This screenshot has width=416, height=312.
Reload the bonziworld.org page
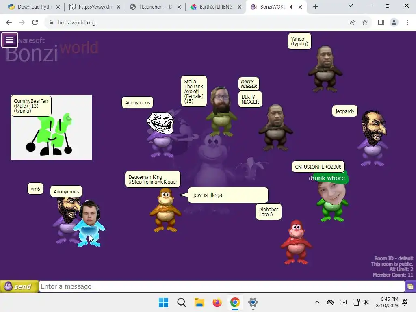(35, 23)
